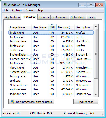Click Physical Memory: 36% status text
The width and height of the screenshot is (106, 118).
[x=79, y=113]
